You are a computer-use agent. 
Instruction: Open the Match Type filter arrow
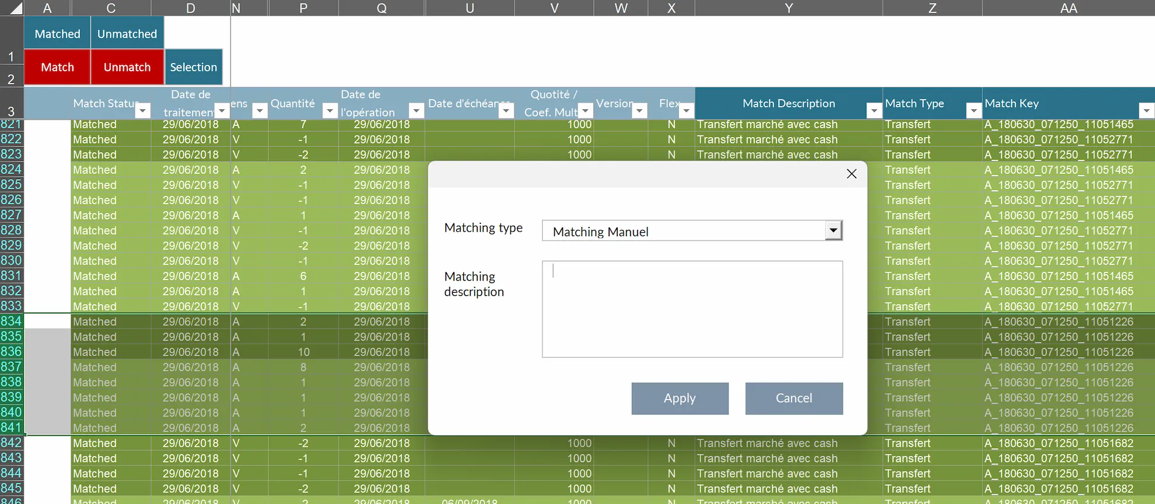[974, 111]
